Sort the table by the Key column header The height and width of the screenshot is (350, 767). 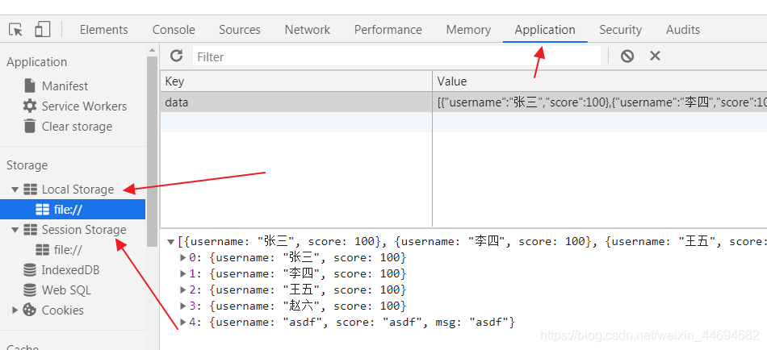[x=296, y=81]
